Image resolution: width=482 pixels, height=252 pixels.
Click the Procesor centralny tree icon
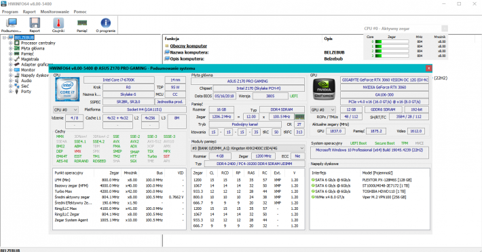click(17, 43)
